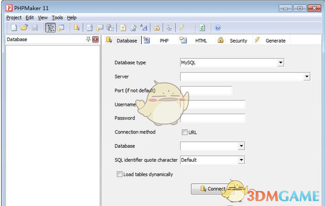The image size is (325, 206).
Task: Pin the Database panel with pushpin icon
Action: pos(89,39)
